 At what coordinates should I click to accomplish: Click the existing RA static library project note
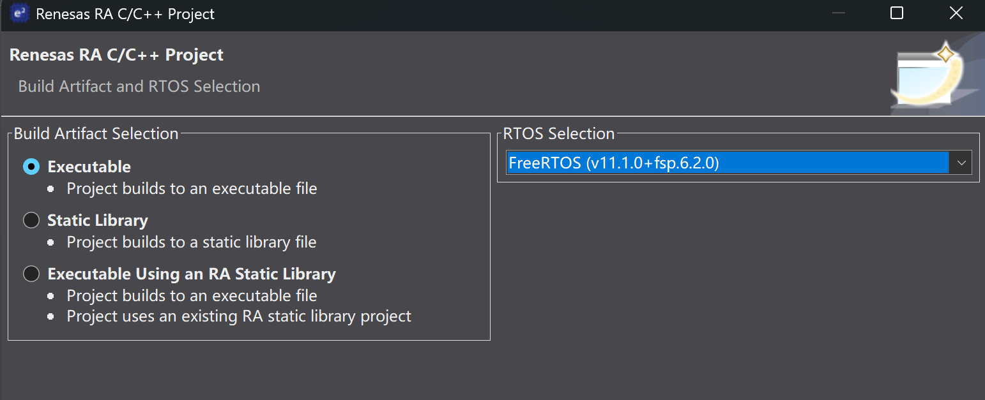coord(239,316)
